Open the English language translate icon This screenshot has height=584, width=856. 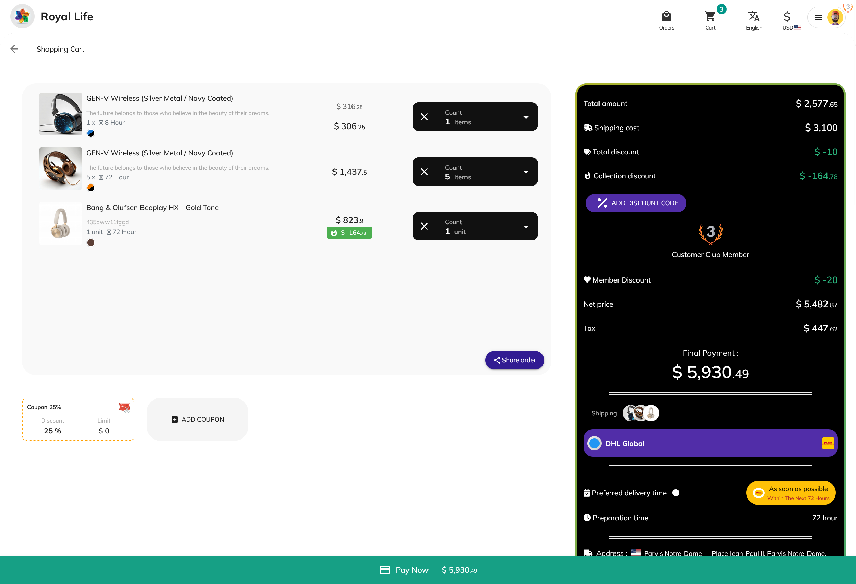754,17
